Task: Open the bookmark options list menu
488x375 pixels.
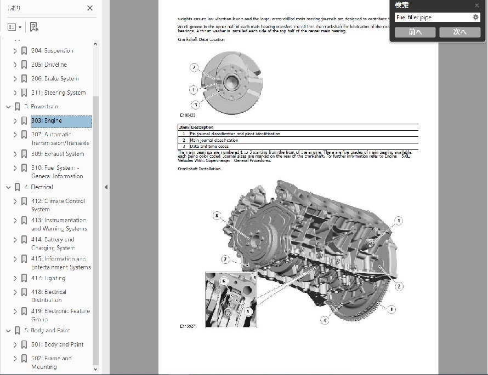Action: [x=14, y=27]
